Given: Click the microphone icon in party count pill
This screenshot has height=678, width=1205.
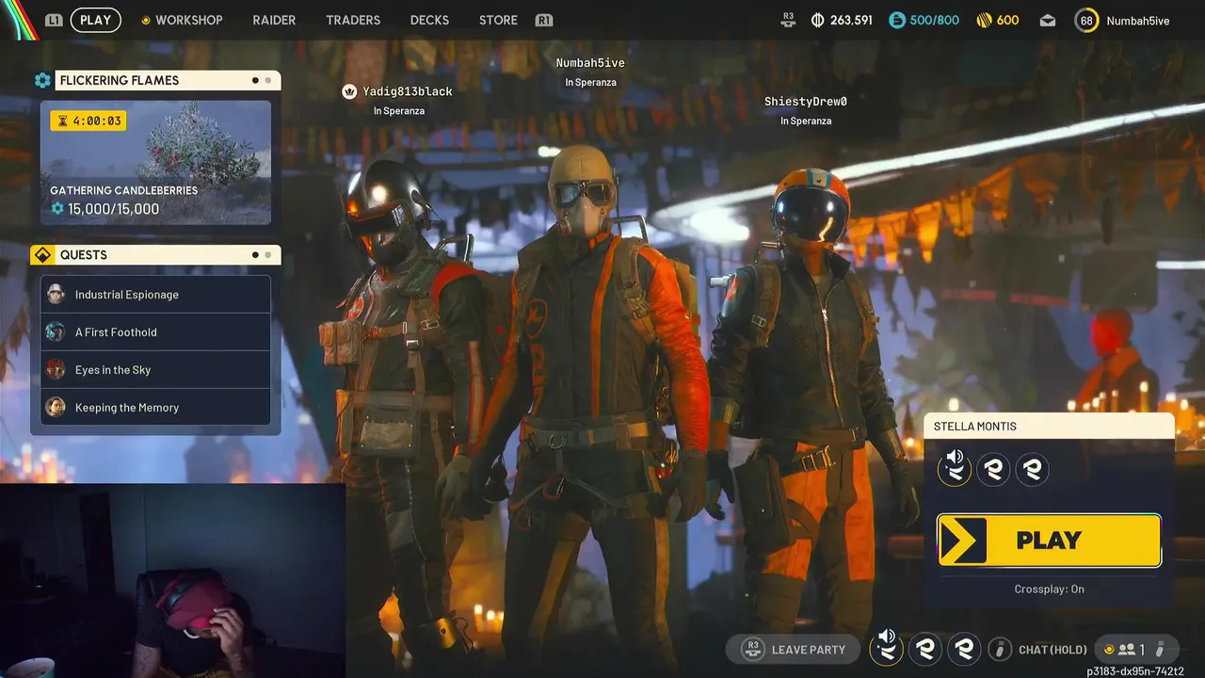Looking at the screenshot, I should (1161, 649).
